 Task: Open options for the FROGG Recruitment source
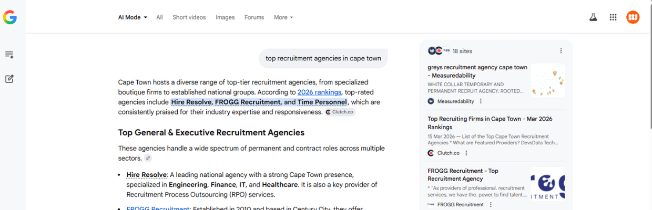pos(491,205)
